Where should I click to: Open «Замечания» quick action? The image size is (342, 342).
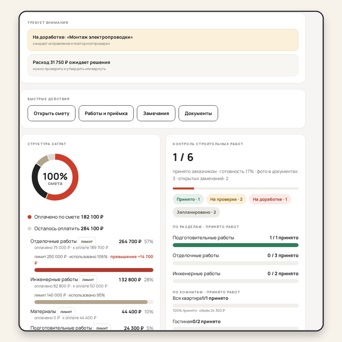point(156,113)
